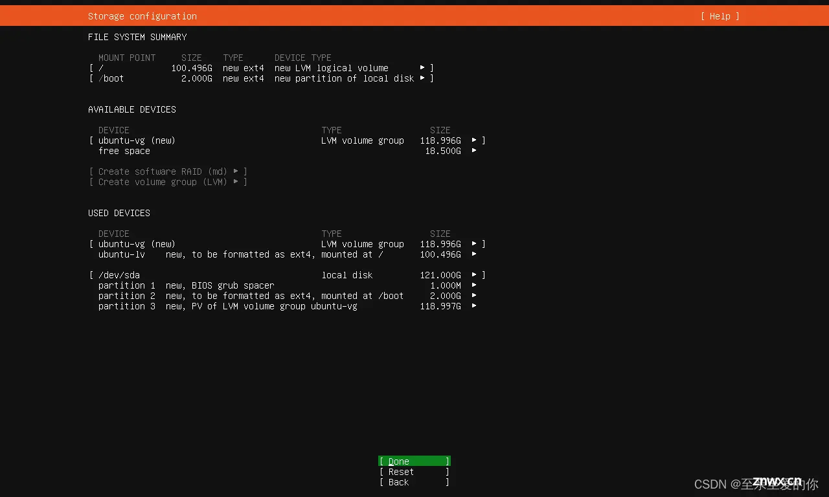Screen dimensions: 829x497
Task: Open the /dev/sda disk menu arrow
Action: point(474,274)
